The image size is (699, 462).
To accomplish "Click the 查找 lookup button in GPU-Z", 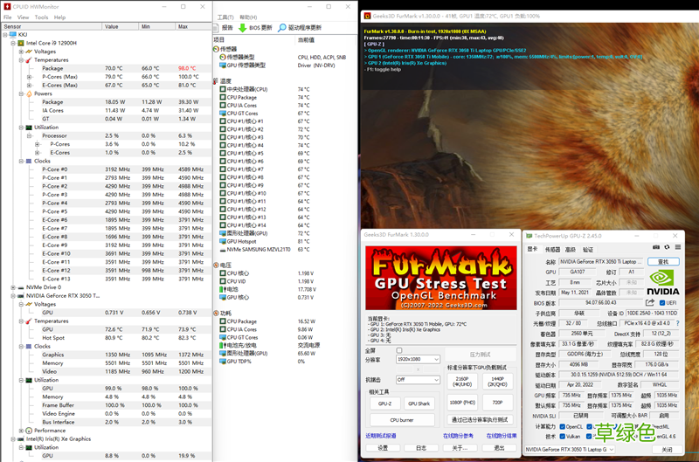I will (x=663, y=261).
